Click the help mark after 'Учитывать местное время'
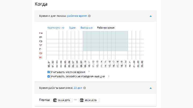 (x=89, y=72)
